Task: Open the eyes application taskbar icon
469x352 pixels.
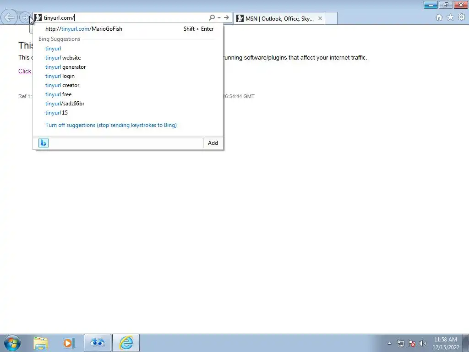Action: click(98, 343)
